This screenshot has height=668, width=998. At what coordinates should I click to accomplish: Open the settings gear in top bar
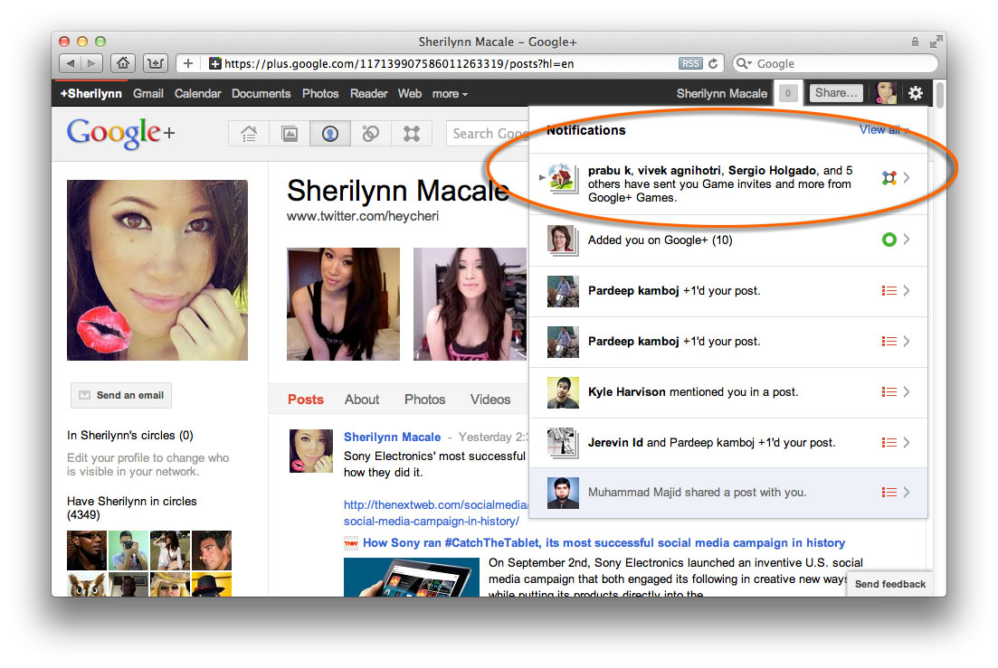coord(916,93)
